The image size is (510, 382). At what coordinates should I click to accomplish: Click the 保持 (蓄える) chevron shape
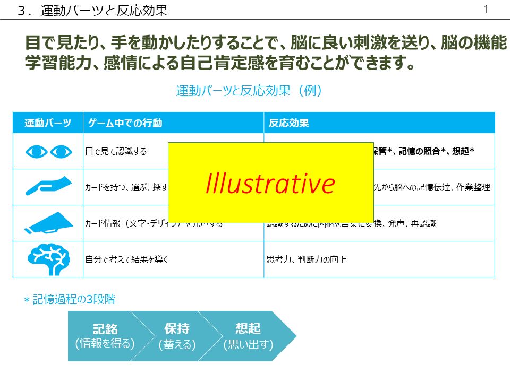coord(177,336)
